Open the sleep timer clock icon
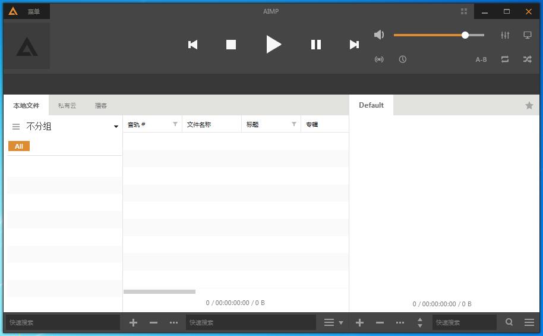 click(403, 59)
